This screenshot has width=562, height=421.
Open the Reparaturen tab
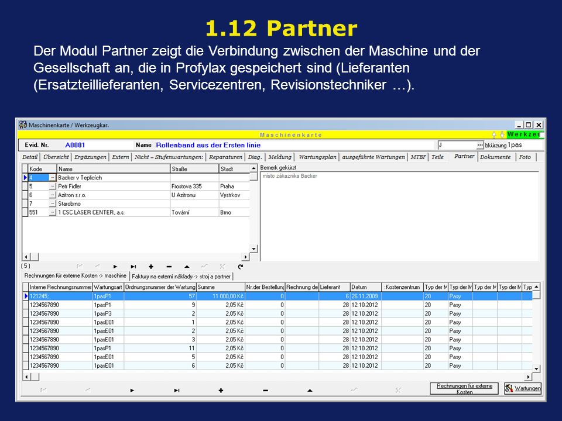pos(225,157)
